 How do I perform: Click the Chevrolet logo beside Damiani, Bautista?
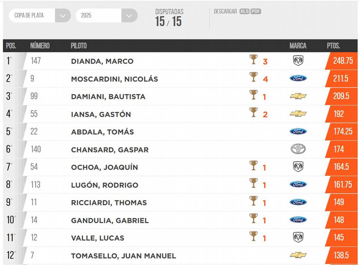tap(298, 96)
